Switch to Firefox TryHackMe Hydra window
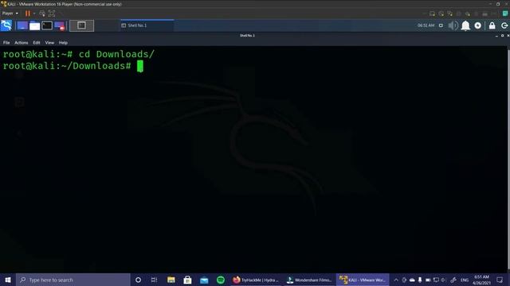The image size is (510, 286). [x=256, y=280]
